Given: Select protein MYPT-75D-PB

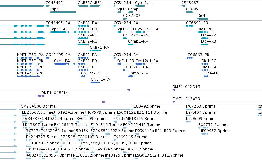Looking at the screenshot, I should point(30,61).
